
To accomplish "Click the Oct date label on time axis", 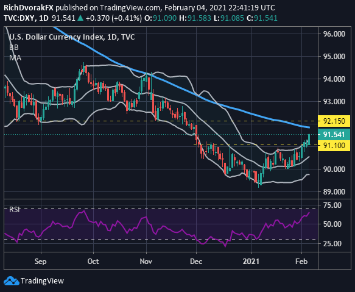I will [x=93, y=262].
